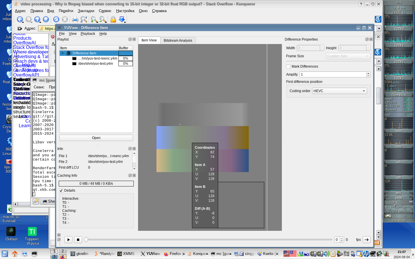The image size is (415, 259).
Task: Select /dev/shm/yuv-test.y4m in the playlist
Action: point(95,64)
